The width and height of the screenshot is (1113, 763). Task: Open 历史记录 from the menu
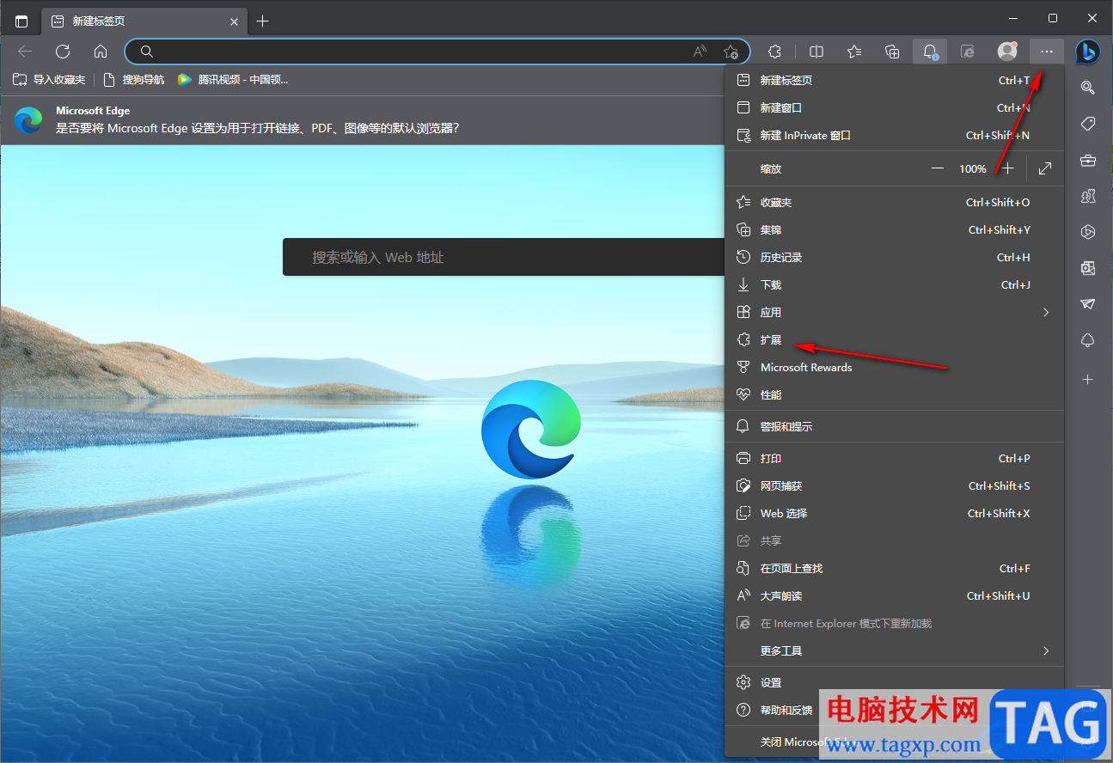[x=895, y=257]
